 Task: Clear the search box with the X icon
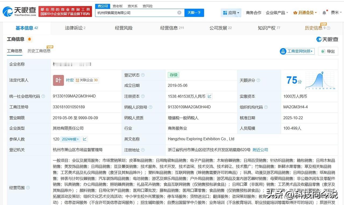point(179,13)
